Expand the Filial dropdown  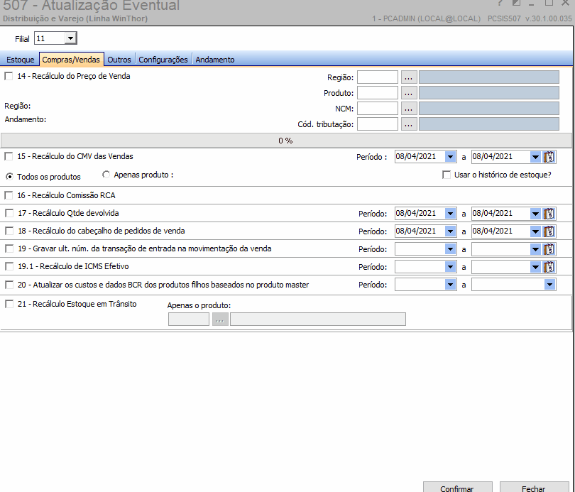70,38
